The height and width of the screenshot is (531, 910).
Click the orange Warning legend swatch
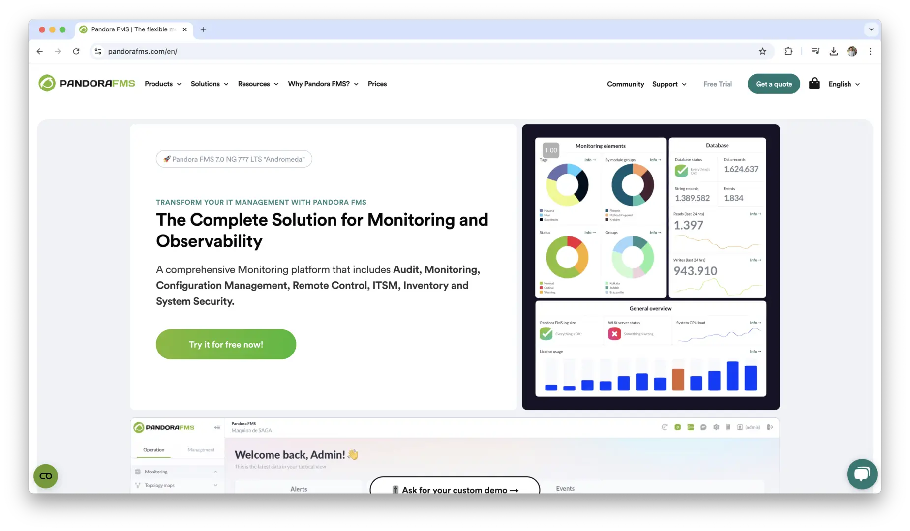coord(541,292)
